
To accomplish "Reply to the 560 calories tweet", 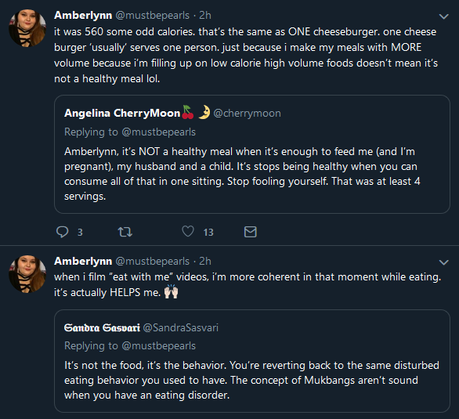I will point(63,232).
